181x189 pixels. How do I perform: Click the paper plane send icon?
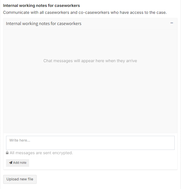(11, 163)
